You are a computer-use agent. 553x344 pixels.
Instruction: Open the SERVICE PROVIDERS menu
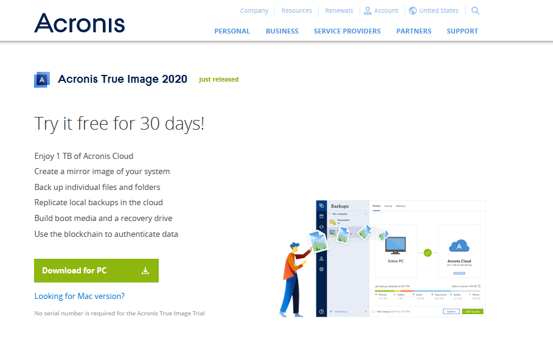pyautogui.click(x=347, y=31)
